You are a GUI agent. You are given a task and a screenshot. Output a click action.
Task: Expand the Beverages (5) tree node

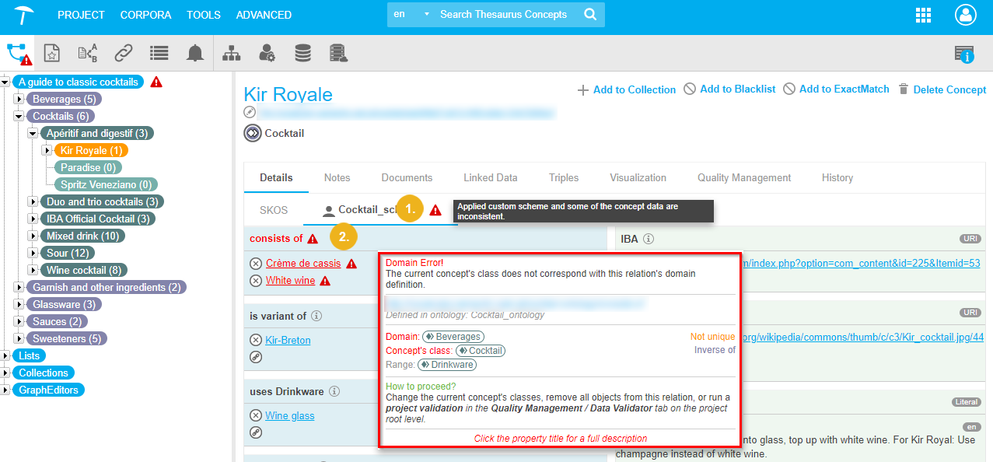pyautogui.click(x=19, y=100)
